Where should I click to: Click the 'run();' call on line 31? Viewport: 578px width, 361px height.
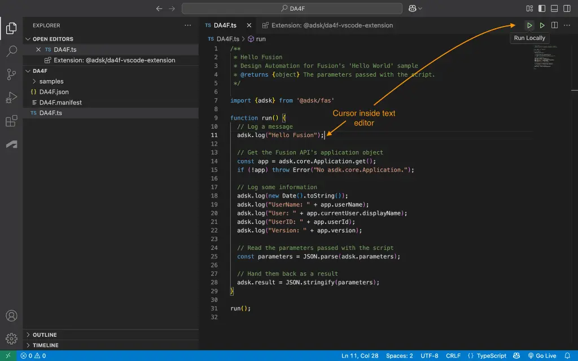tap(240, 309)
